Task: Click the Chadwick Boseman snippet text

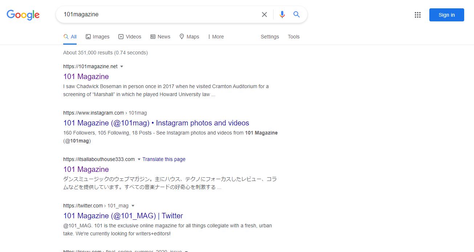Action: point(166,90)
